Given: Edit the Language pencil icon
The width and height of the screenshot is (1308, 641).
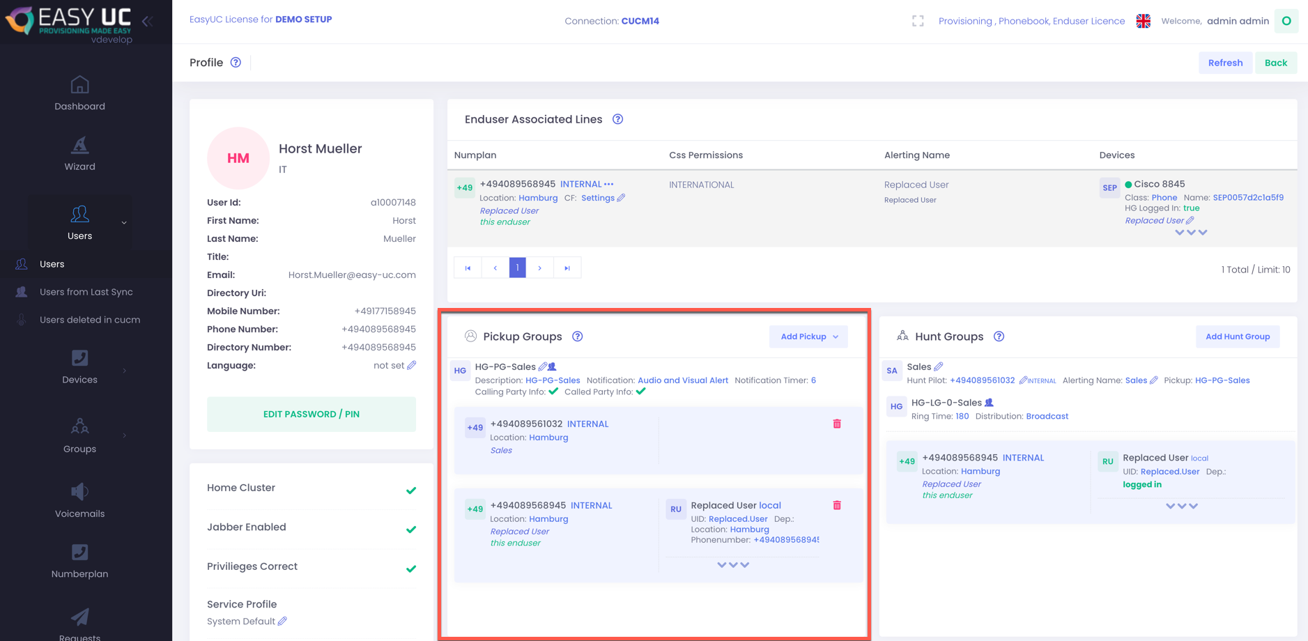Looking at the screenshot, I should pos(412,365).
